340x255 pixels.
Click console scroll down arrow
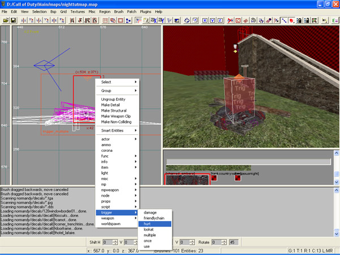click(x=337, y=234)
